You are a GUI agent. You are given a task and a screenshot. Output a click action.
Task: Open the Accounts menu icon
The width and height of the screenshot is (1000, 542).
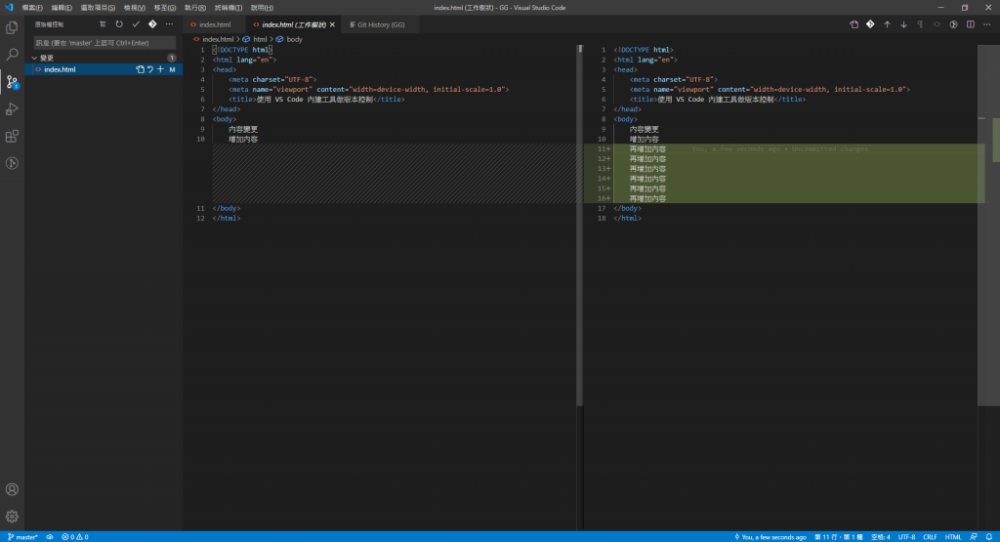[x=12, y=489]
